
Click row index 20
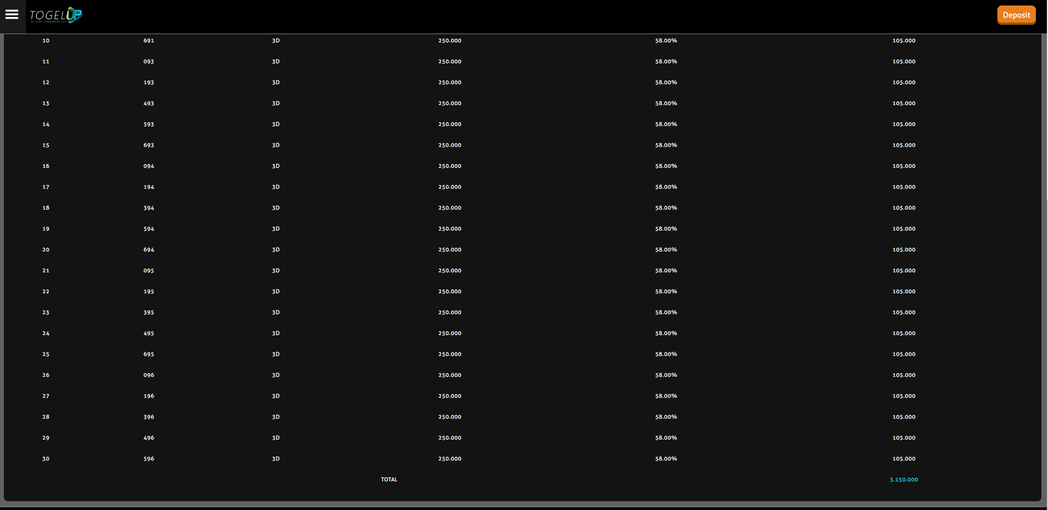pos(46,250)
